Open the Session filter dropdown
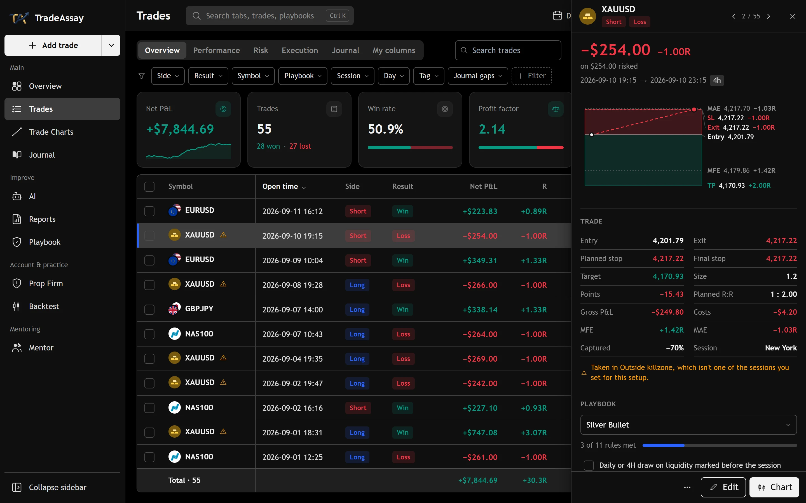This screenshot has height=503, width=806. (353, 76)
